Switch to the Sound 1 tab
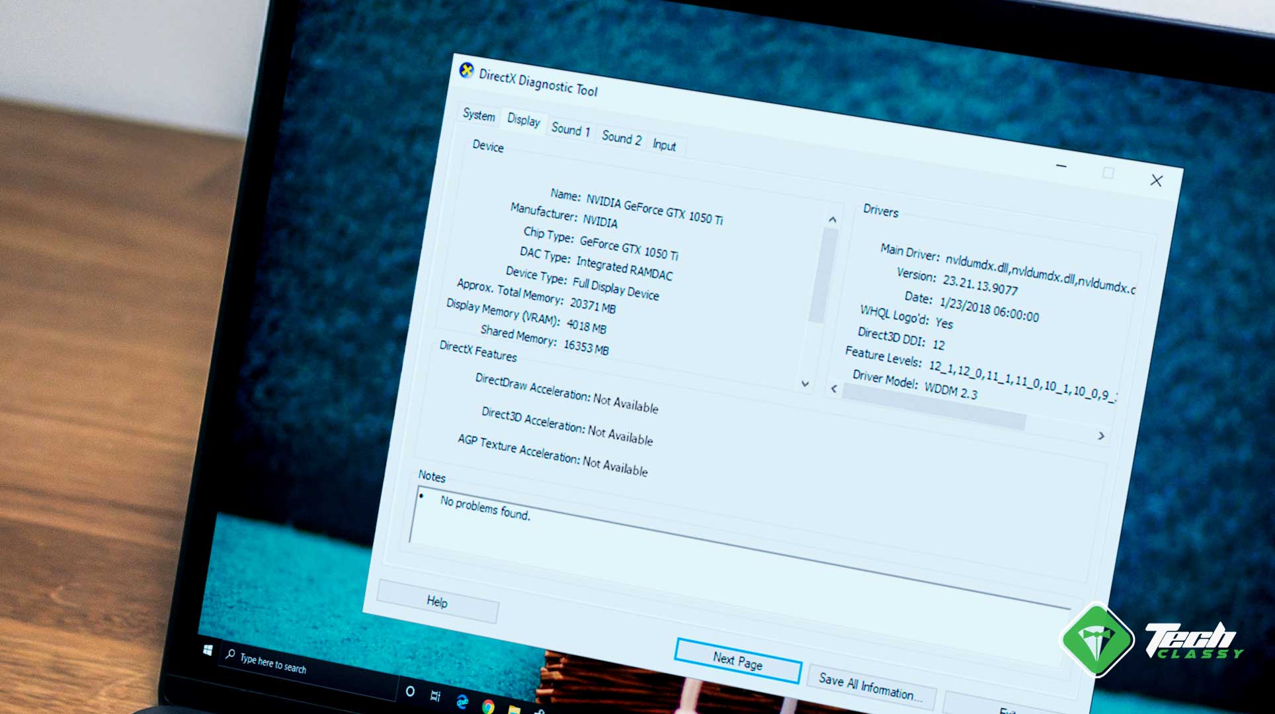This screenshot has width=1275, height=714. [x=570, y=130]
